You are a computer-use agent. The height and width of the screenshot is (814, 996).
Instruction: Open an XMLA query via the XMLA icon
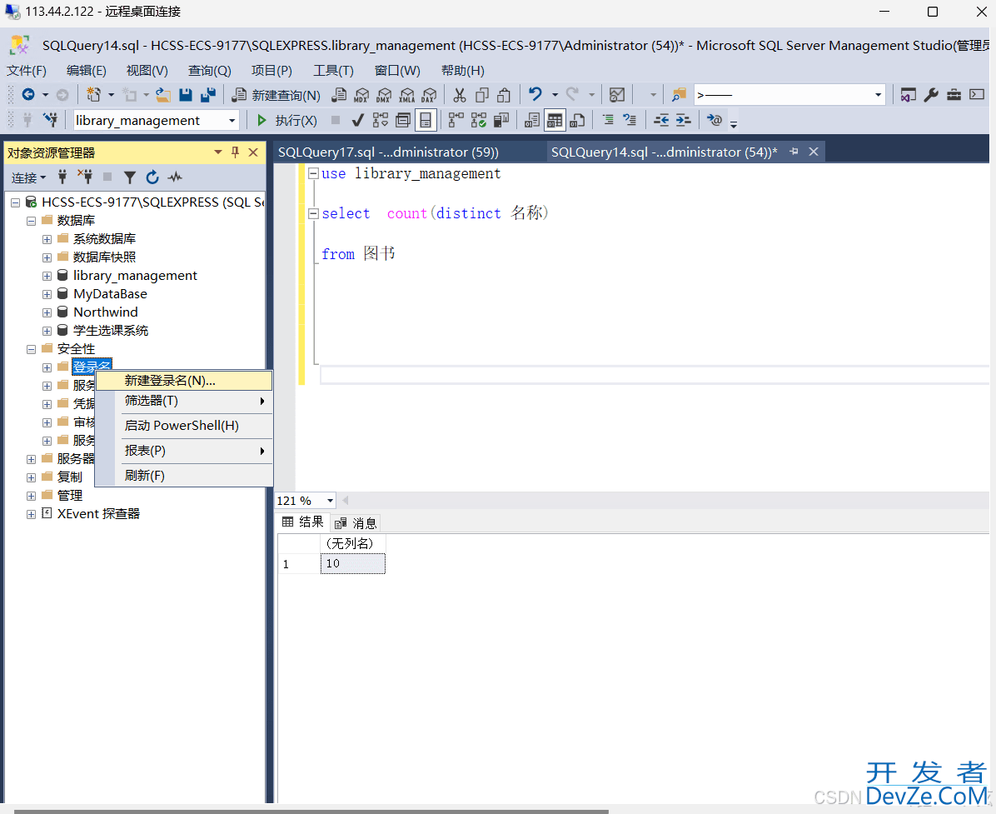click(x=406, y=95)
